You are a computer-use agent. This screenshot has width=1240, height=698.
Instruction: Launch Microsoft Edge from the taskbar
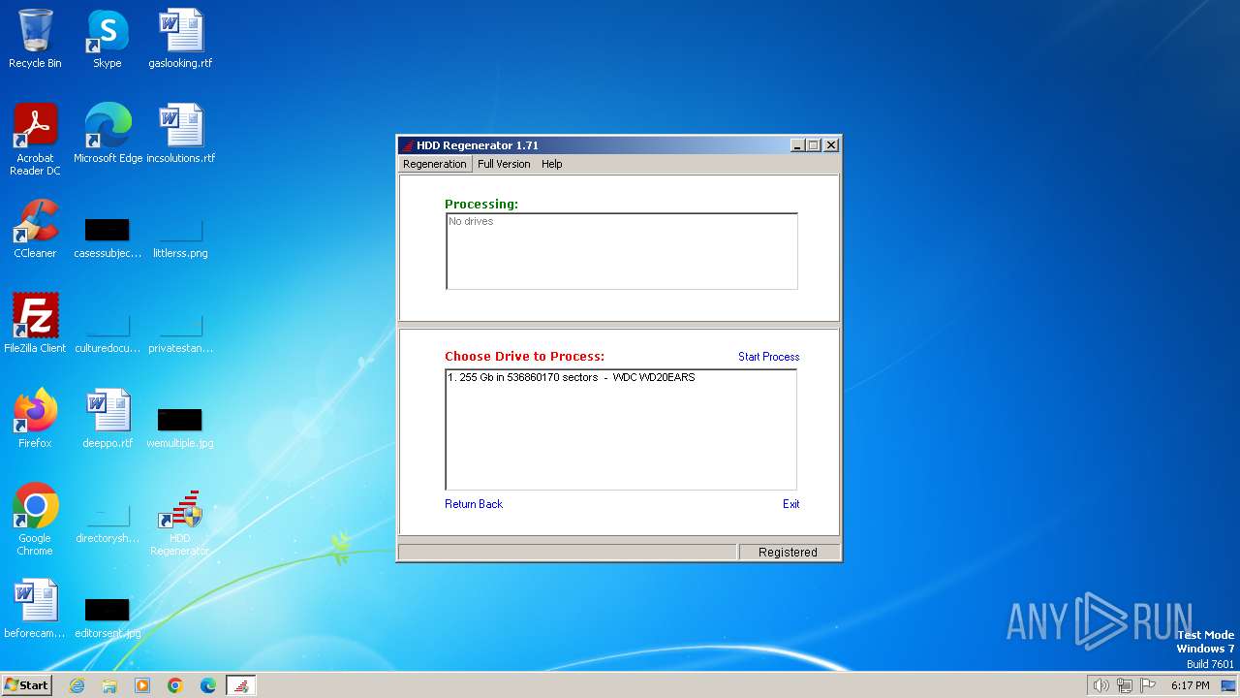[208, 685]
